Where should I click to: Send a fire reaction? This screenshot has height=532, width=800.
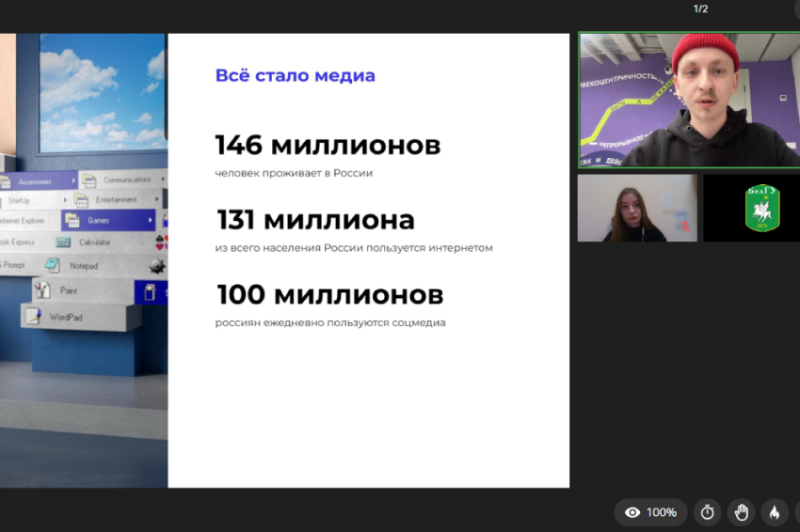coord(775,512)
